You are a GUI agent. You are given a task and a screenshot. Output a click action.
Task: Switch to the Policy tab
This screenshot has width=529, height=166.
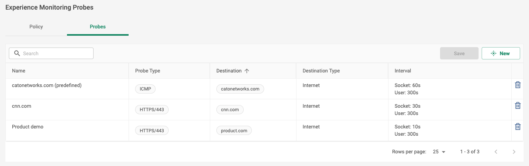point(36,27)
